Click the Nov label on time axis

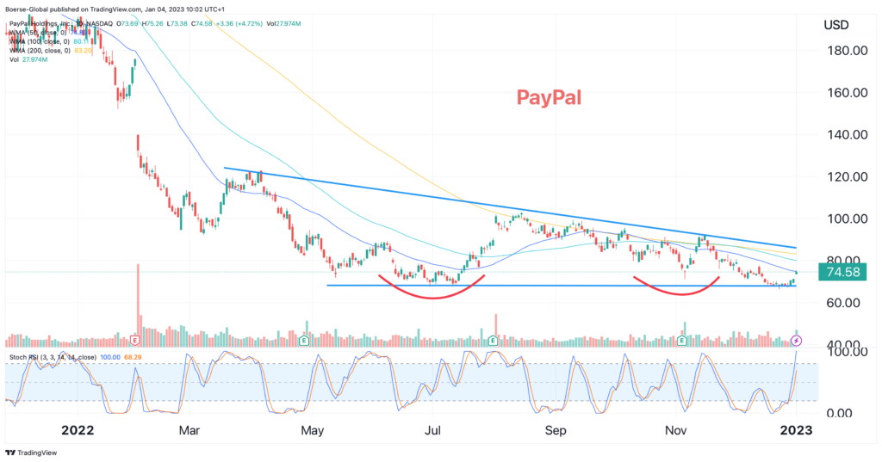[x=675, y=430]
